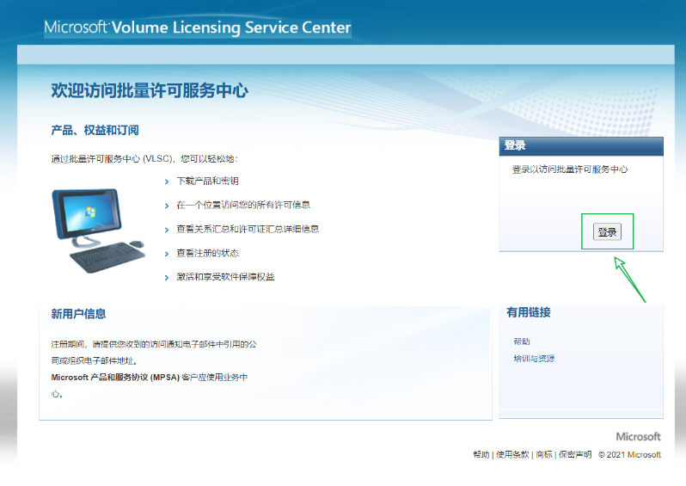Click the text 下载产品和密钥
The width and height of the screenshot is (686, 486).
(207, 181)
